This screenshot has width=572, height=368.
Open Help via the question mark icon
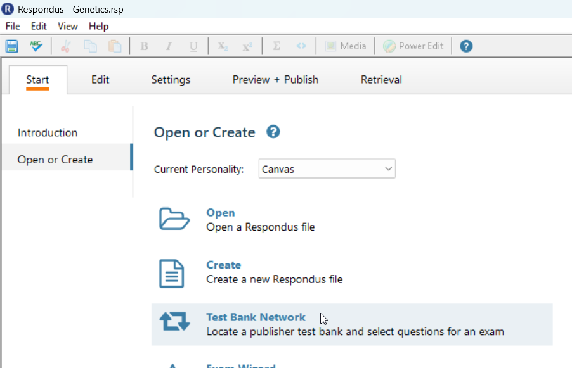466,46
